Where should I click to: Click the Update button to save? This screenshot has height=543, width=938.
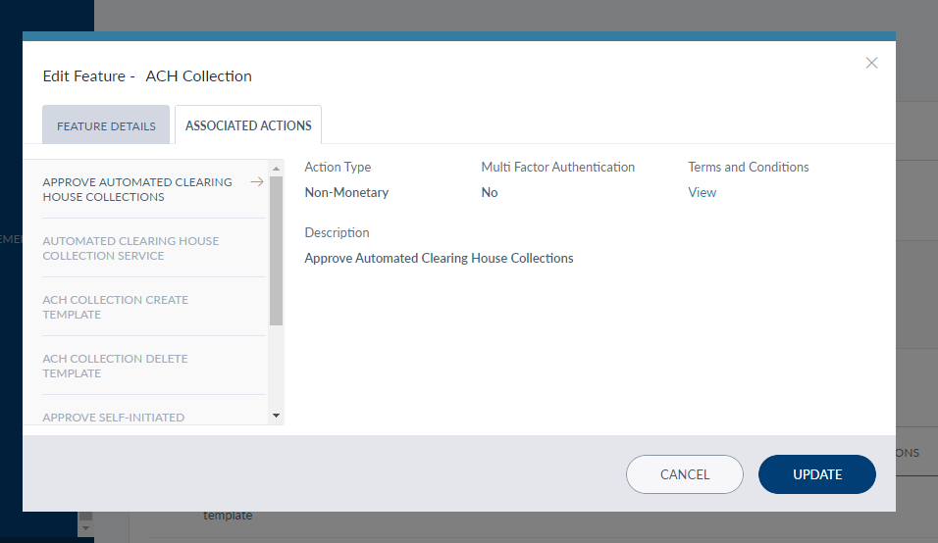coord(816,474)
